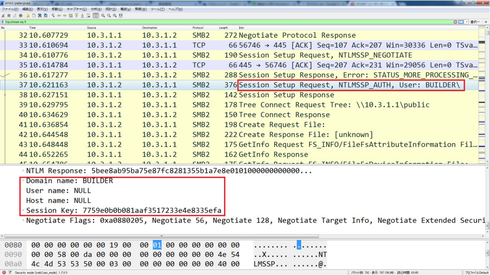490x275 pixels.
Task: Sort by the Destination column header
Action: click(150, 28)
